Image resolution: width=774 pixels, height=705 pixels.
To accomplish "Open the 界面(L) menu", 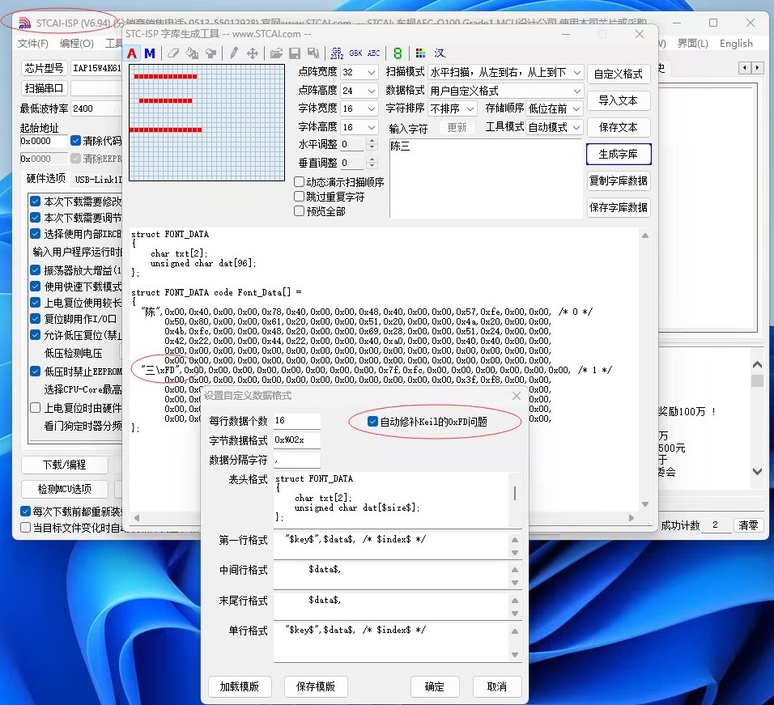I will point(692,44).
